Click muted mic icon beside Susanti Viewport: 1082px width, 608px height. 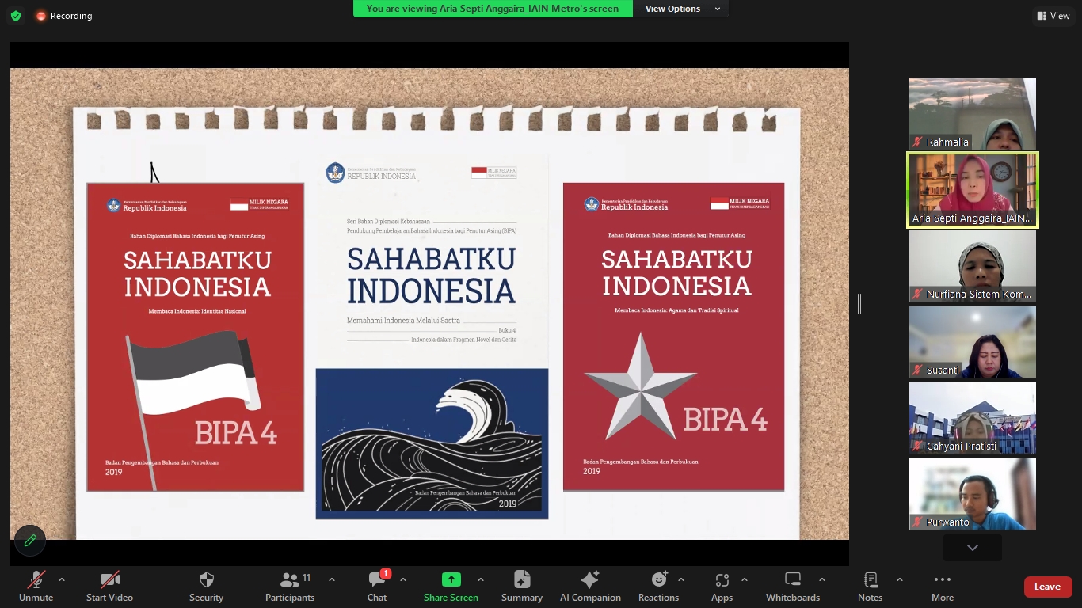[x=918, y=370]
